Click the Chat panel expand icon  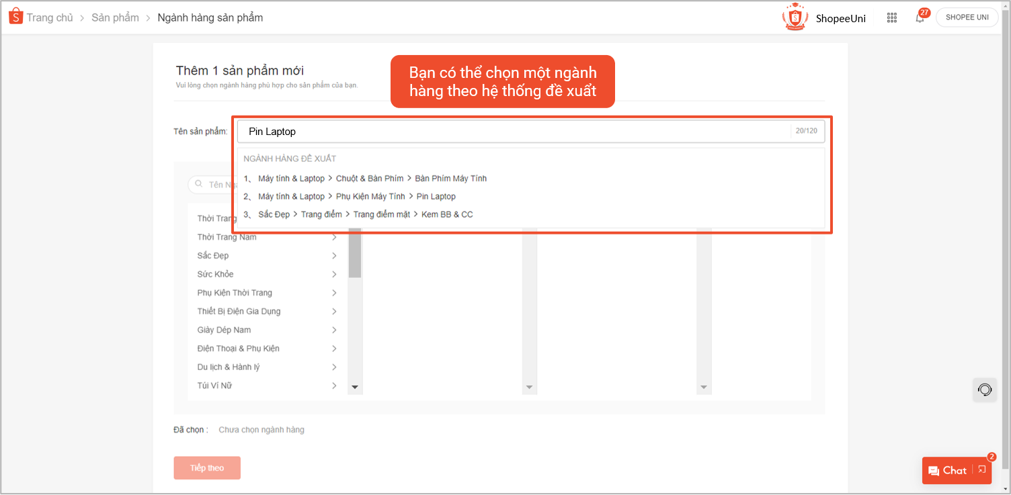point(982,470)
